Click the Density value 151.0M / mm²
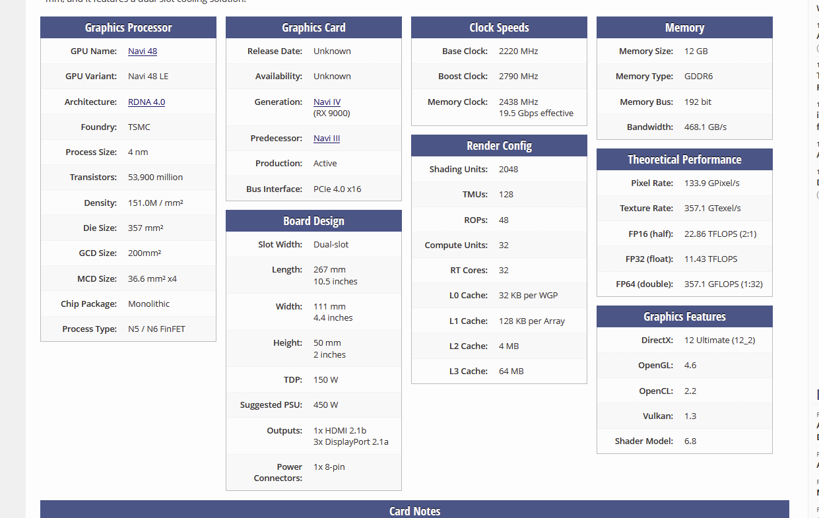 [x=156, y=203]
